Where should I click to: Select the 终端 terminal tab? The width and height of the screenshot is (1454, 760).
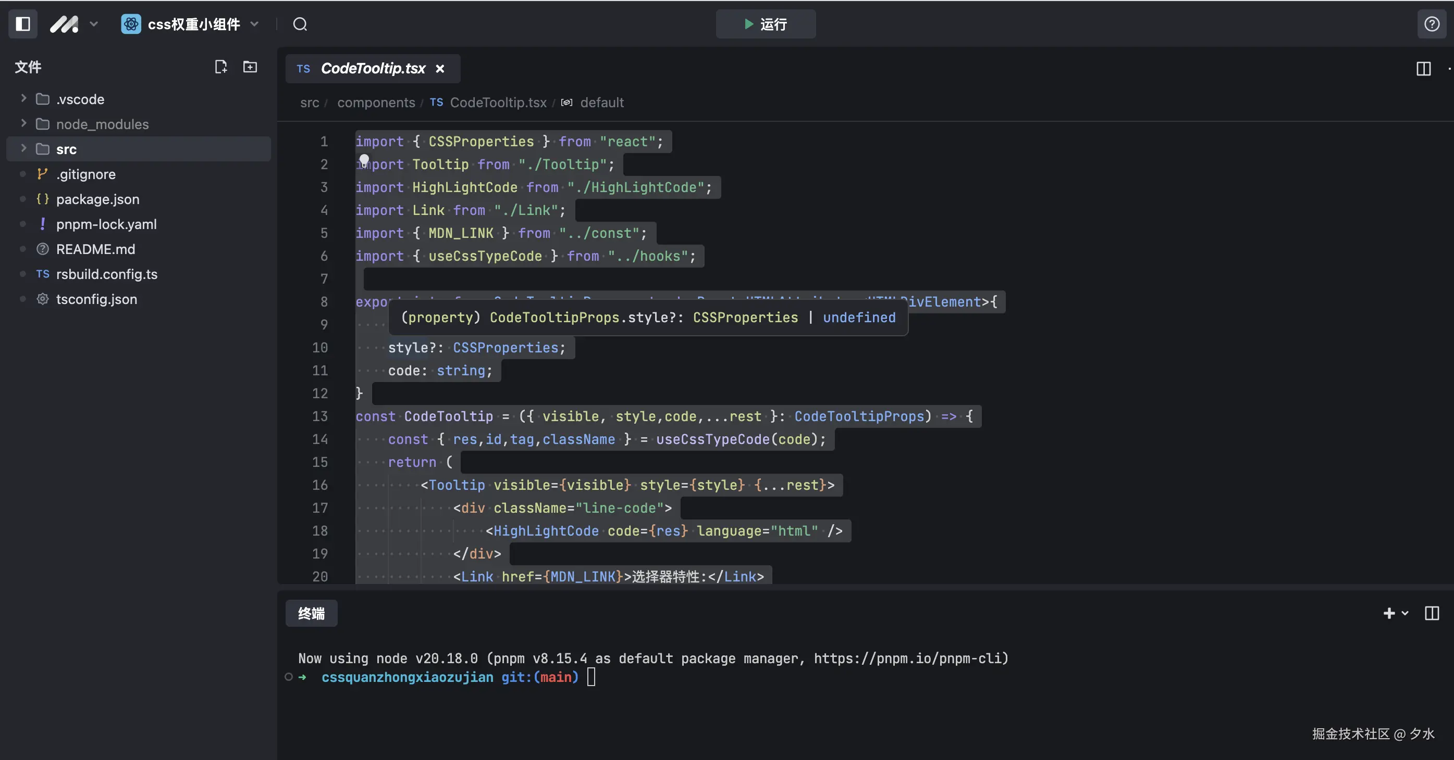coord(311,613)
